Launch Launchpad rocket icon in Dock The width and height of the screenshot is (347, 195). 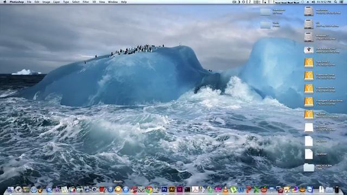[x=18, y=190]
